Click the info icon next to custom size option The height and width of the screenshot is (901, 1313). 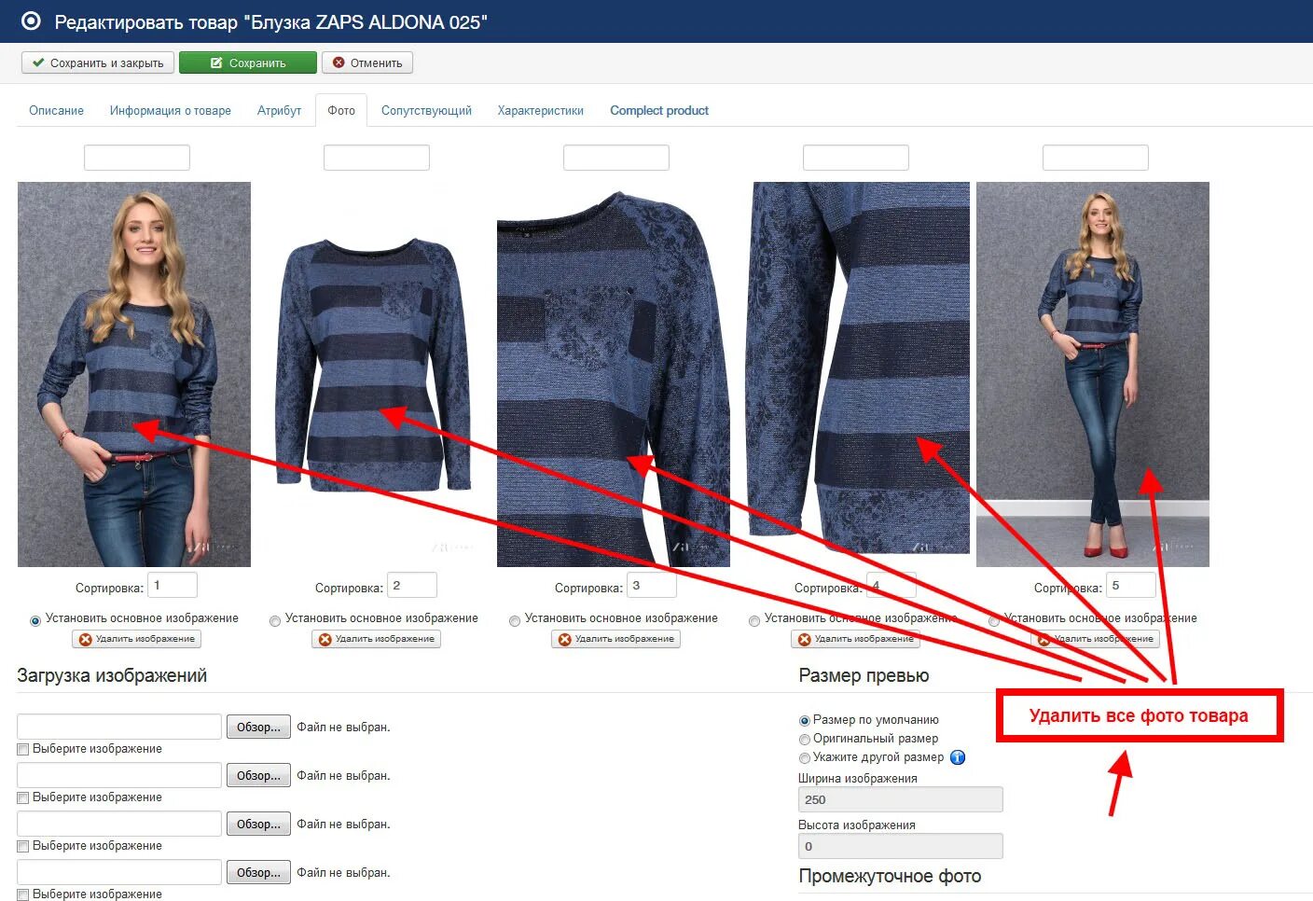point(958,757)
